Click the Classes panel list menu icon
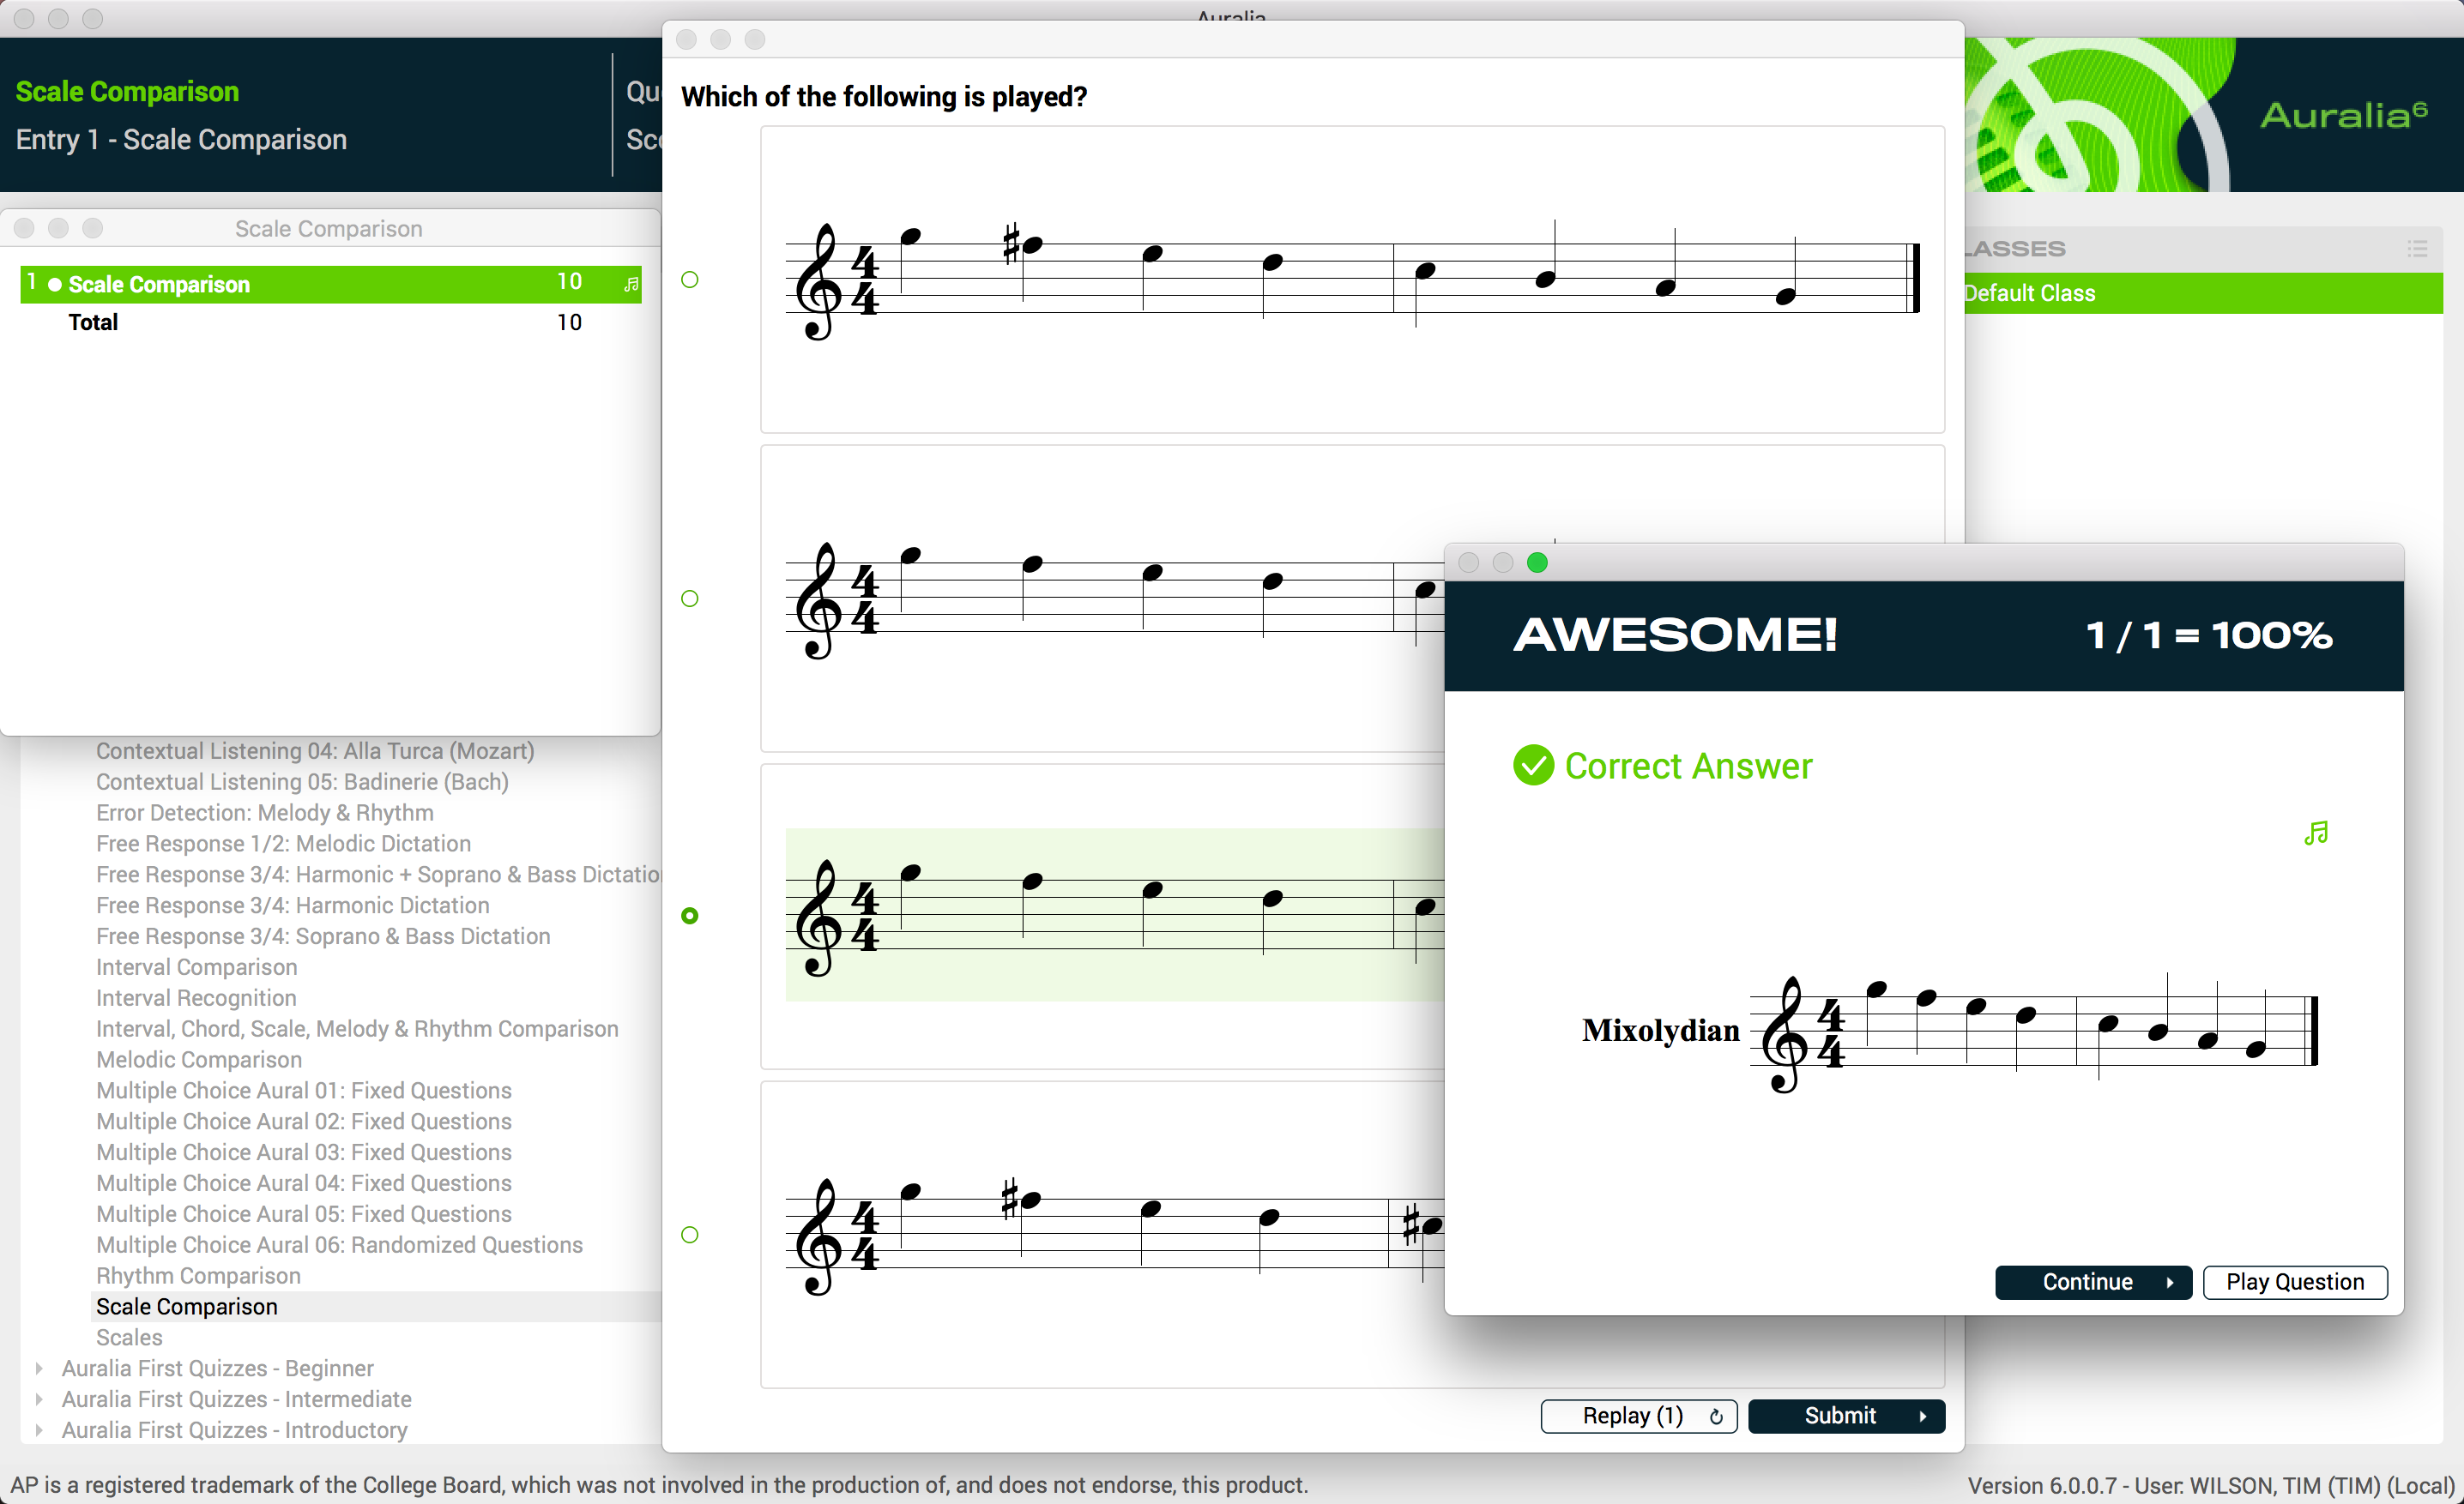This screenshot has width=2464, height=1504. 2417,249
